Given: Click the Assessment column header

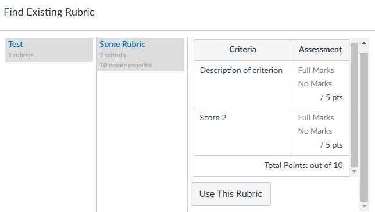Looking at the screenshot, I should pyautogui.click(x=320, y=50).
